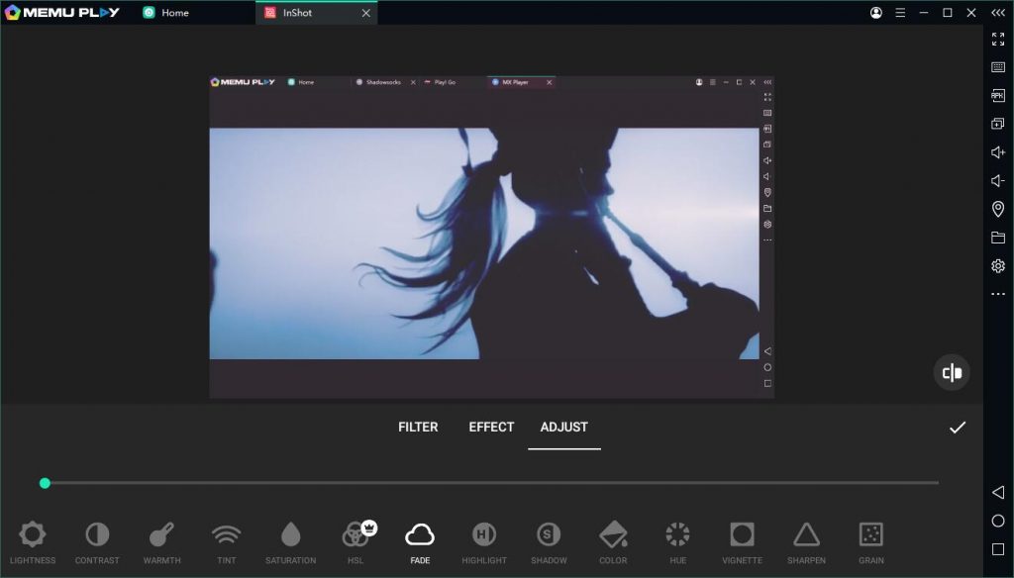
Task: Switch to the FILTER tab
Action: (418, 427)
